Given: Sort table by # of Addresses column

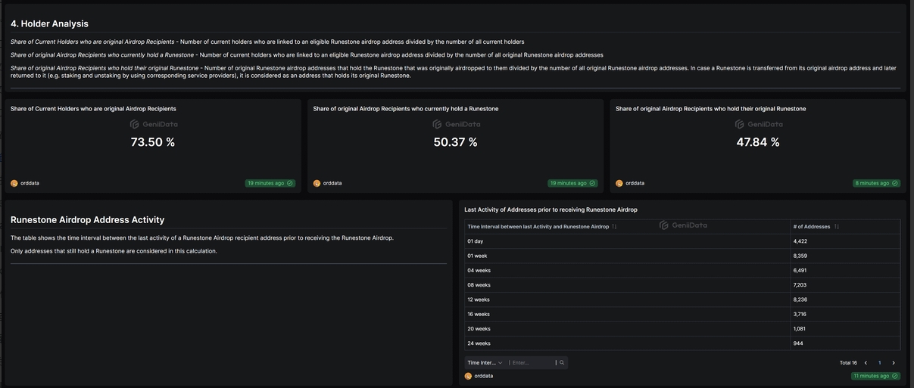Looking at the screenshot, I should [836, 227].
